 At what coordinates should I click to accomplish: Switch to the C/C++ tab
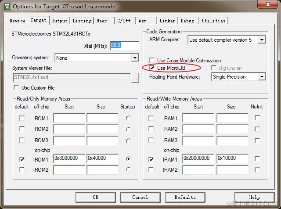point(124,21)
